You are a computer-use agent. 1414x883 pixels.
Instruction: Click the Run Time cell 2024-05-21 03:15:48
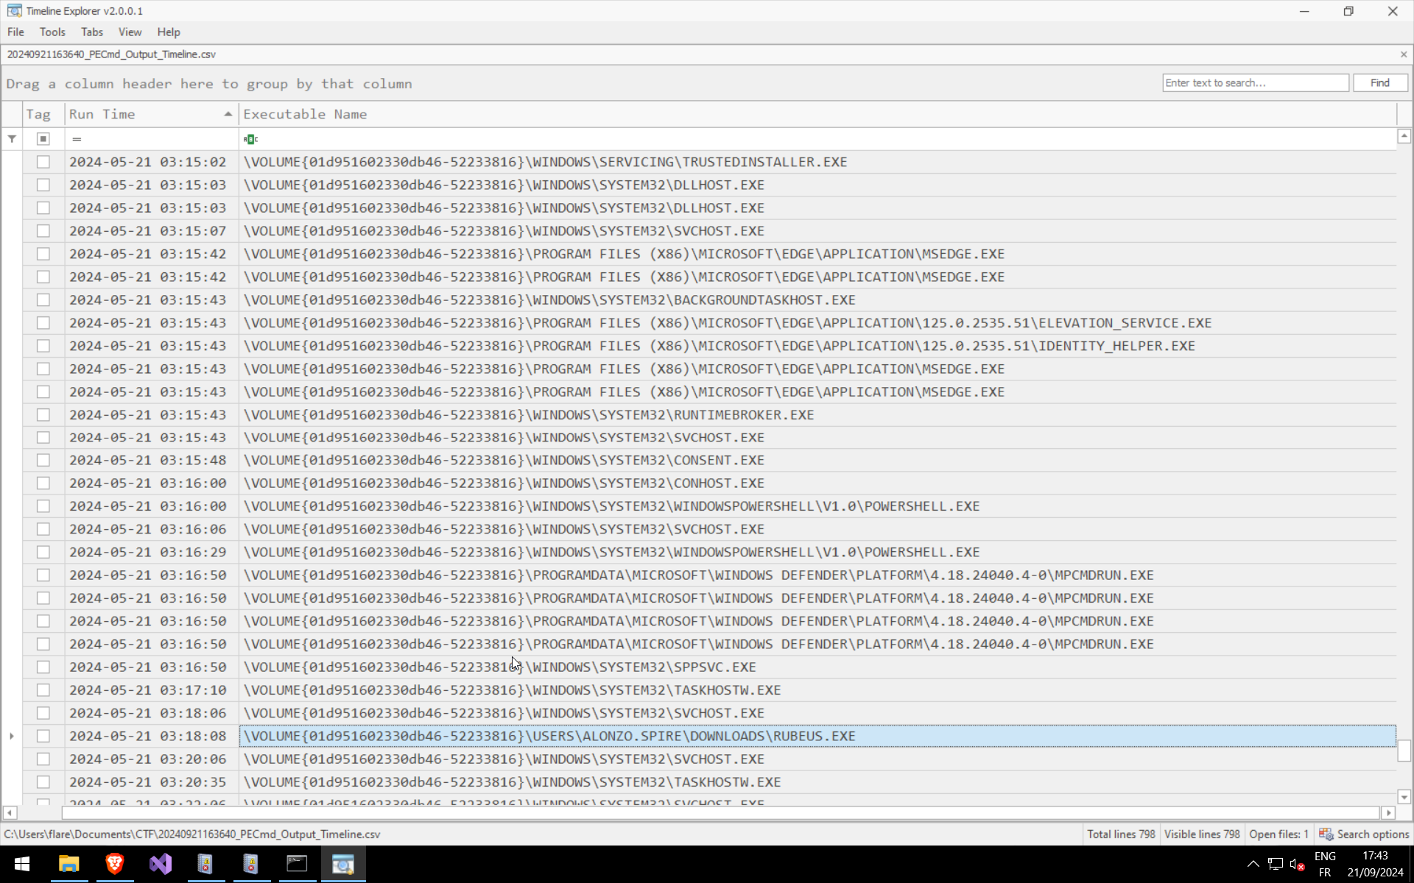pos(151,460)
